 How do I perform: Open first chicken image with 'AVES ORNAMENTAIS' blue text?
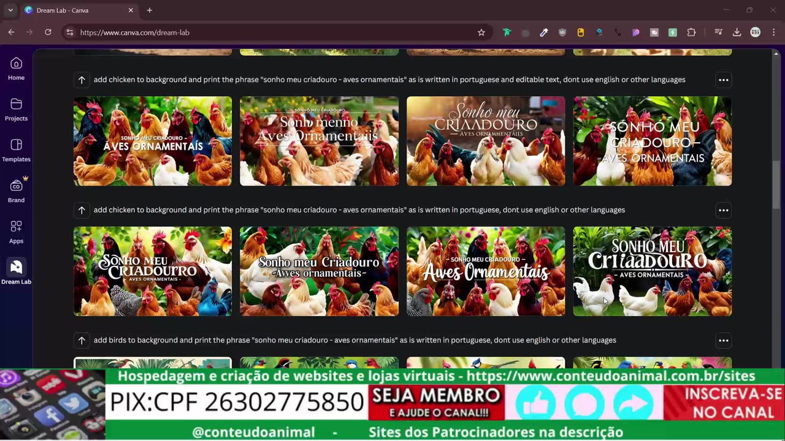coord(153,141)
